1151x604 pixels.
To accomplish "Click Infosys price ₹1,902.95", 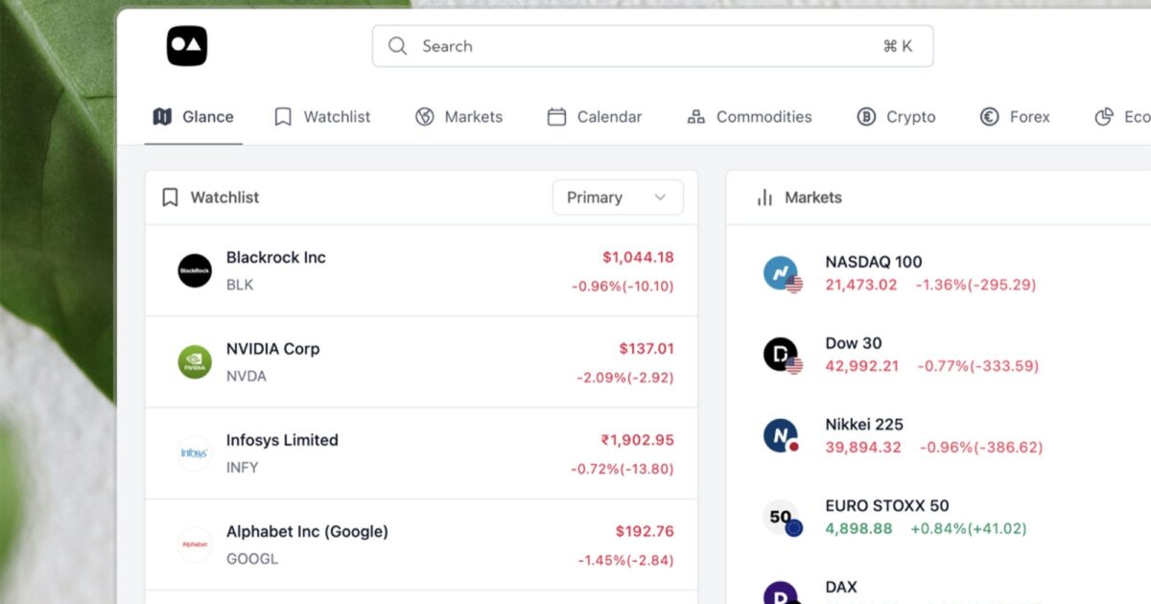I will coord(638,440).
